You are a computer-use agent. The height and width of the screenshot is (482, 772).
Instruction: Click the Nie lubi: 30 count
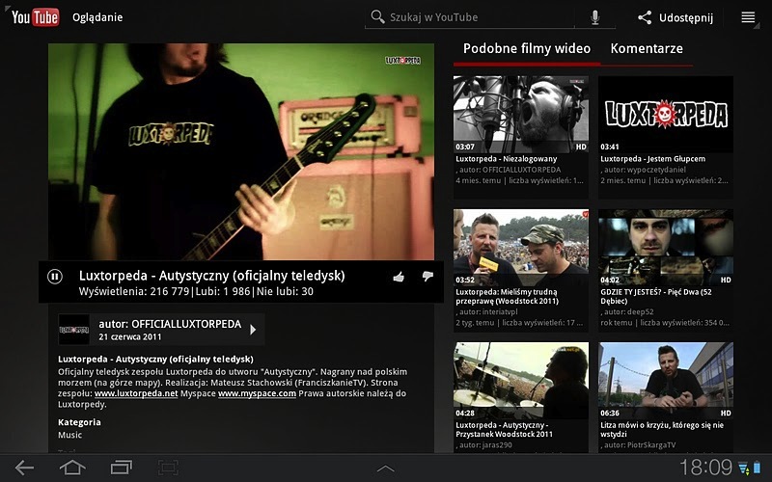pyautogui.click(x=285, y=292)
